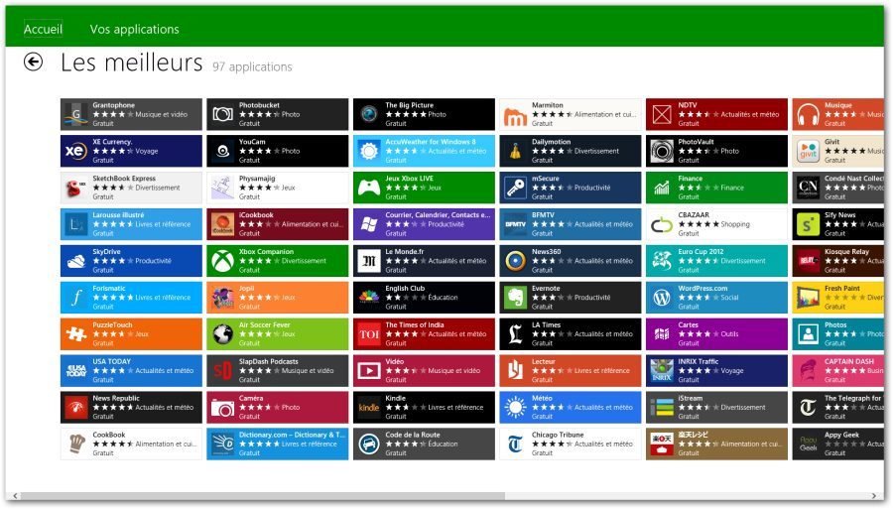Viewport: 893px width, 509px height.
Task: Open the LA Times icon
Action: pyautogui.click(x=514, y=334)
